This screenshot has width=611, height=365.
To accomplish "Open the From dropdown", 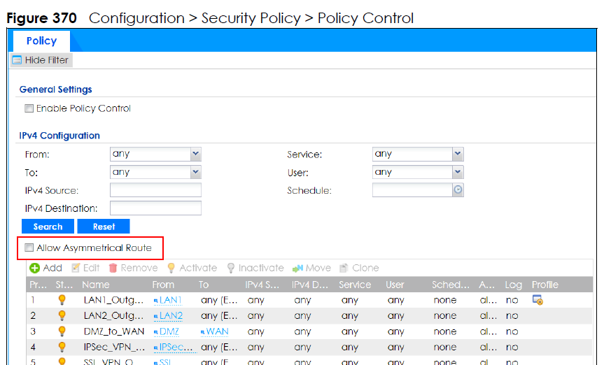I will 195,154.
